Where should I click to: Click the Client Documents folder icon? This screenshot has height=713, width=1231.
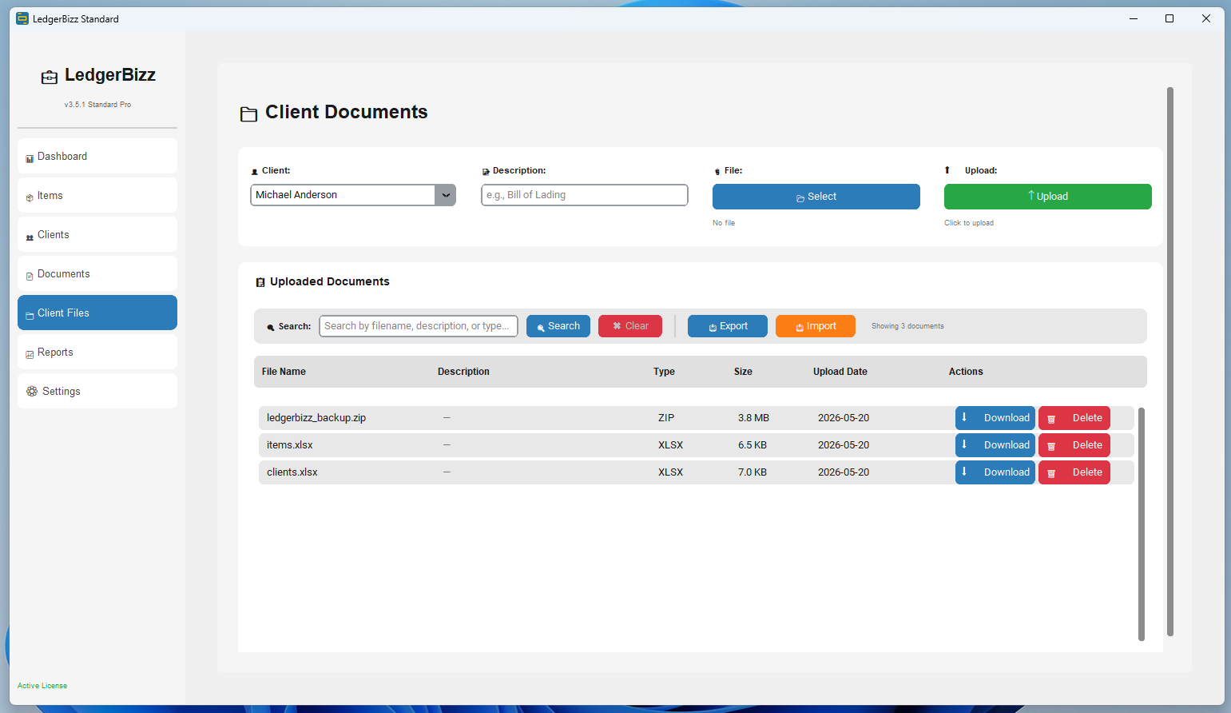(249, 114)
